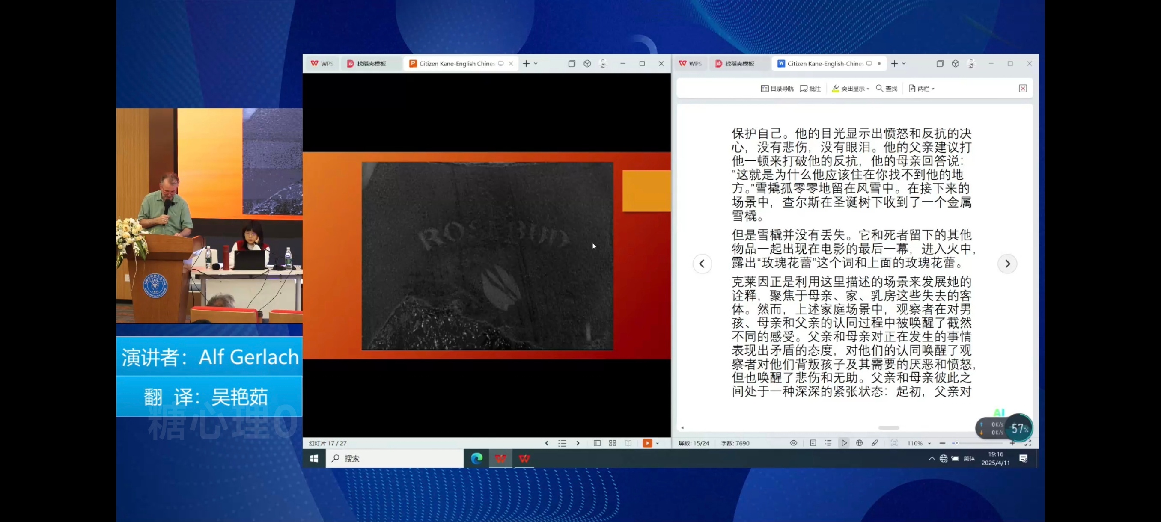1161x522 pixels.
Task: Click the ROSEBUD sled image on the slide
Action: [x=487, y=256]
